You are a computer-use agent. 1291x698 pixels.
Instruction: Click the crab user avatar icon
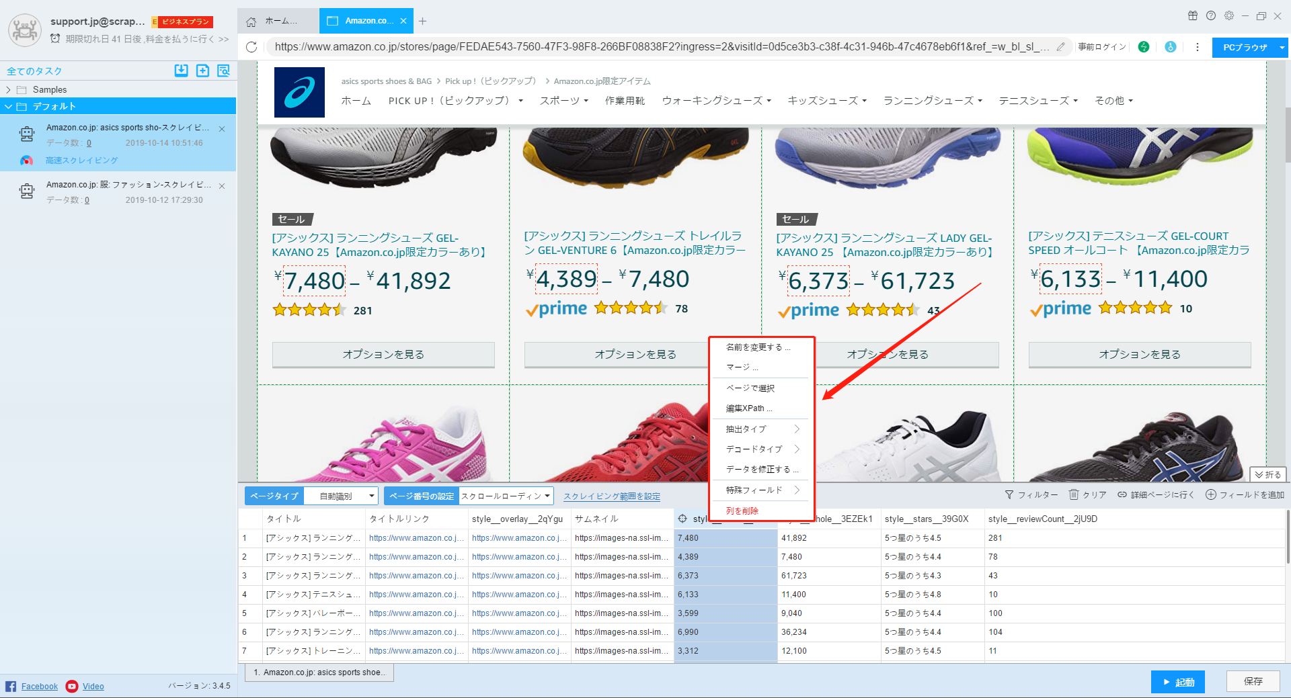point(25,30)
